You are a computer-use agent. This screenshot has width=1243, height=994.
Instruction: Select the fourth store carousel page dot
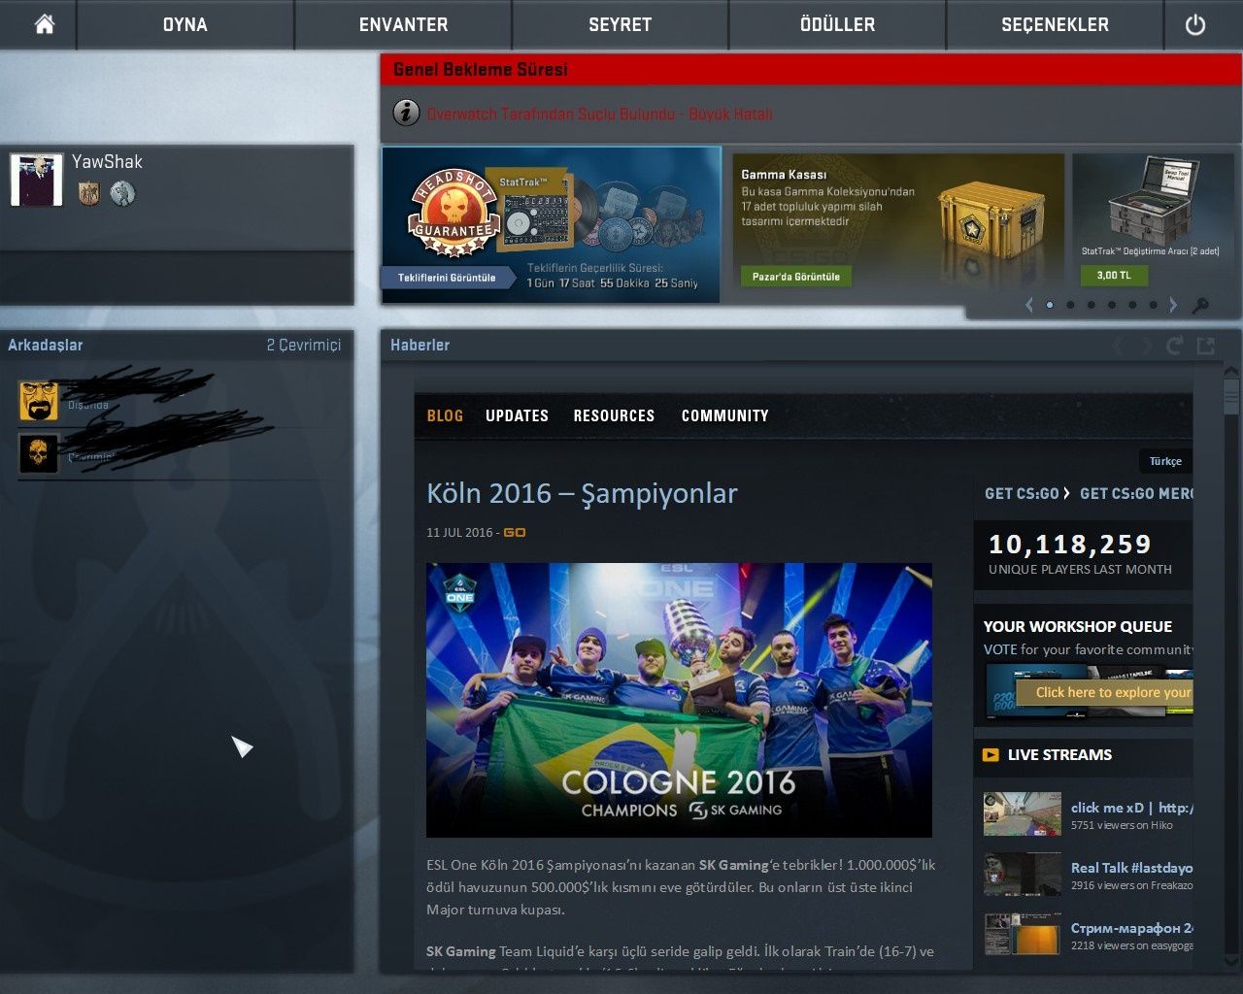1112,305
